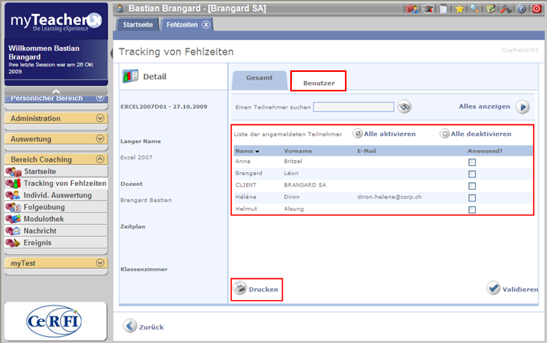Screen dimensions: 547x343
Task: Click the yellow star favorites icon
Action: tap(460, 9)
